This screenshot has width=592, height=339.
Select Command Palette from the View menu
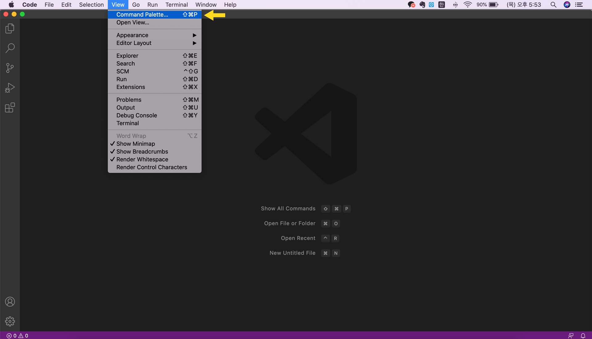click(x=142, y=14)
